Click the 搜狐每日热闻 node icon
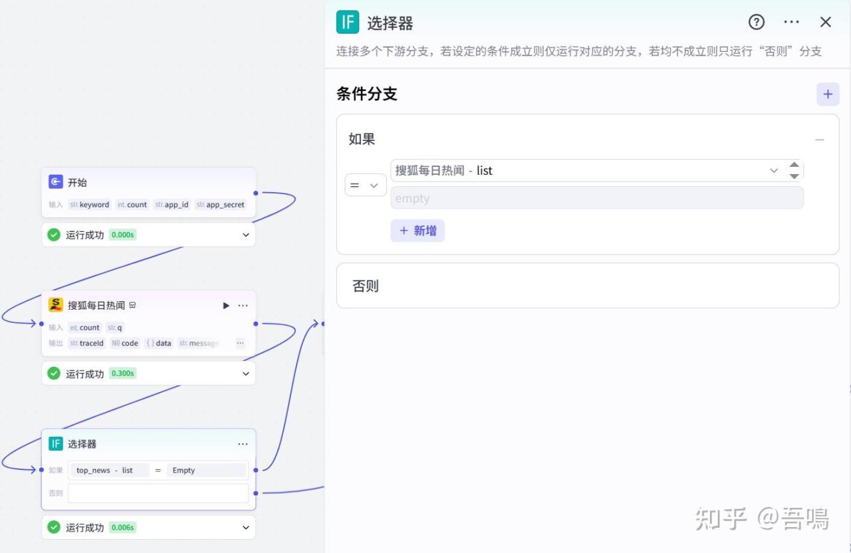The image size is (851, 553). [56, 305]
